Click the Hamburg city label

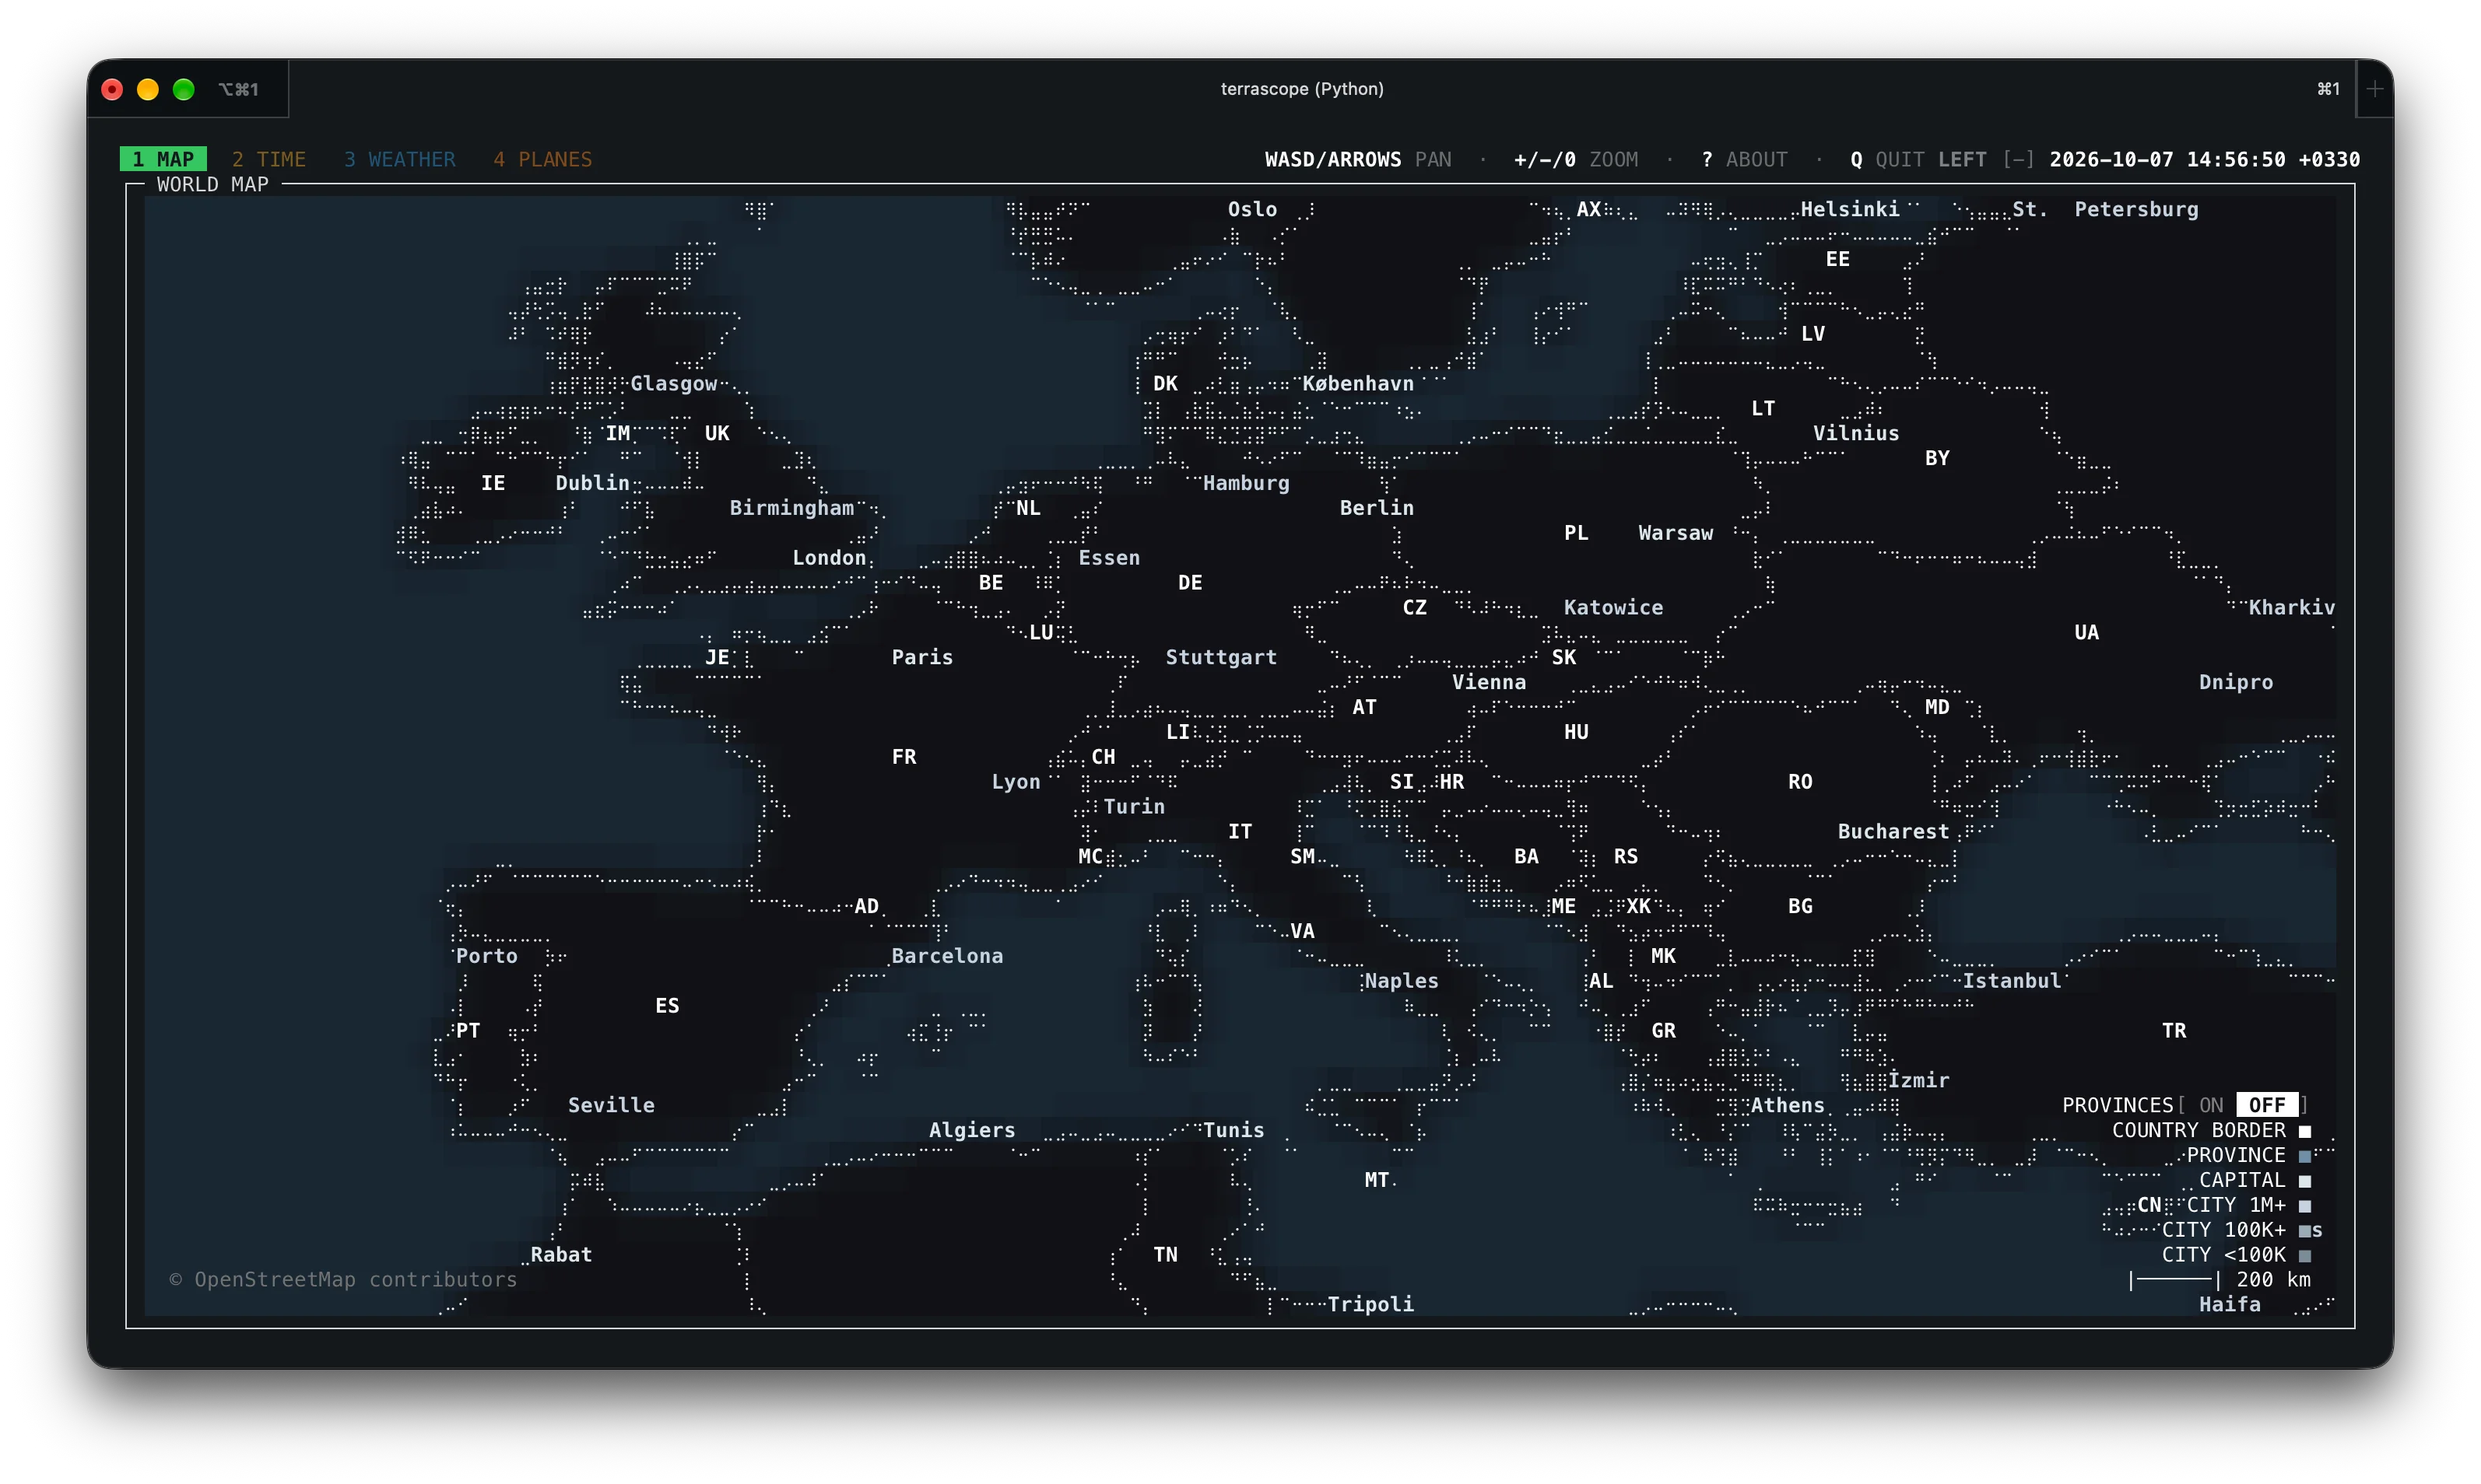pyautogui.click(x=1245, y=483)
